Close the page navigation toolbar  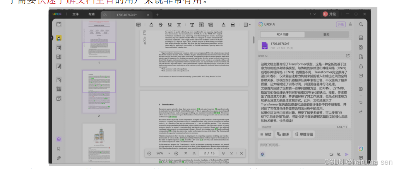click(x=242, y=153)
